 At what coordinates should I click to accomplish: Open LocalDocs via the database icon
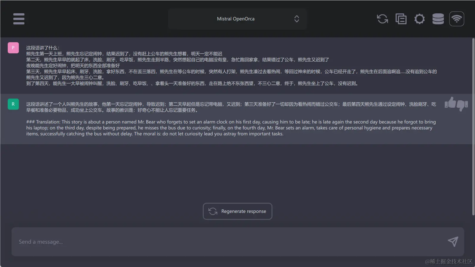click(438, 19)
